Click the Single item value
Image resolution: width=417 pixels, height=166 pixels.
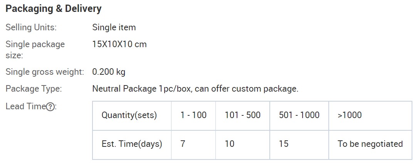click(x=114, y=27)
